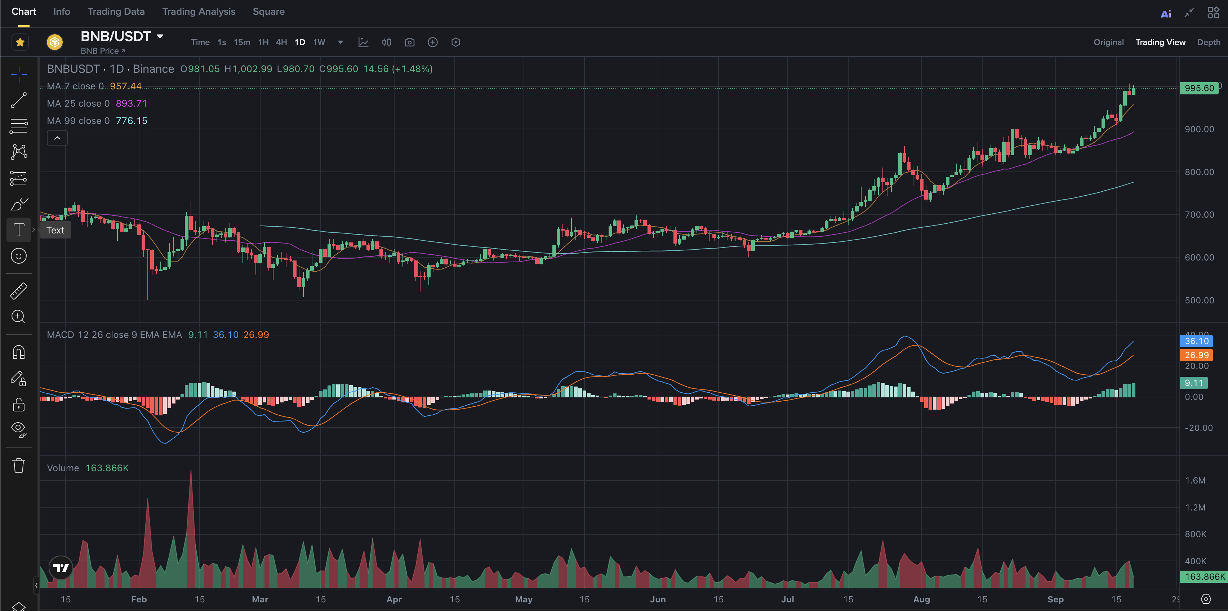Toggle lock all drawings
The height and width of the screenshot is (611, 1228).
[19, 405]
